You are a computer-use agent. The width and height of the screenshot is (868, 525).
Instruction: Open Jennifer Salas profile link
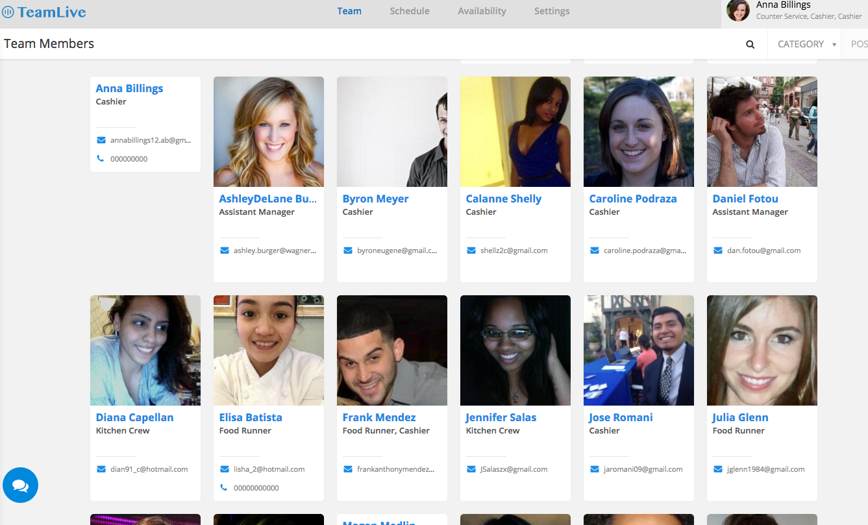point(501,417)
